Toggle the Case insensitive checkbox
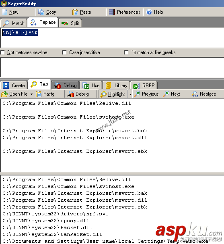224x244 pixels. (x=64, y=52)
